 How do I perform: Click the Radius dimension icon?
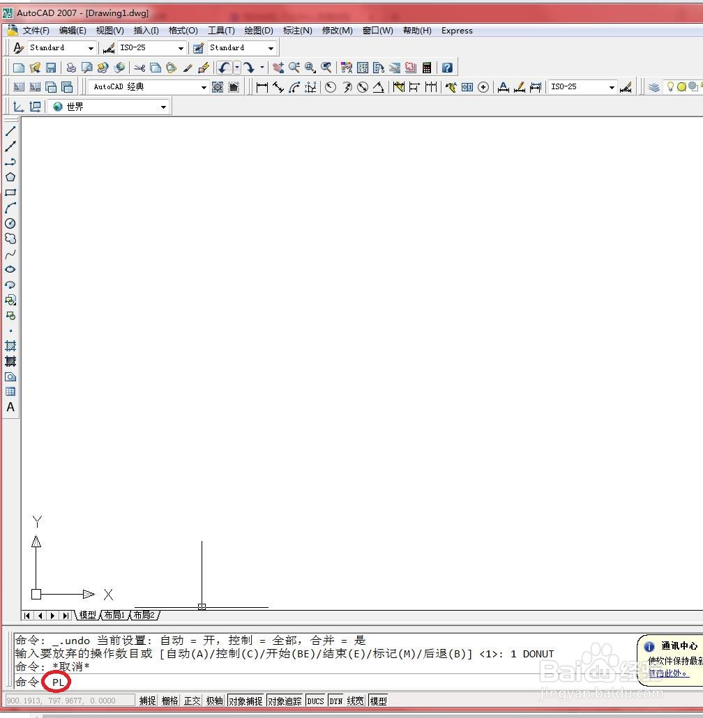click(331, 87)
